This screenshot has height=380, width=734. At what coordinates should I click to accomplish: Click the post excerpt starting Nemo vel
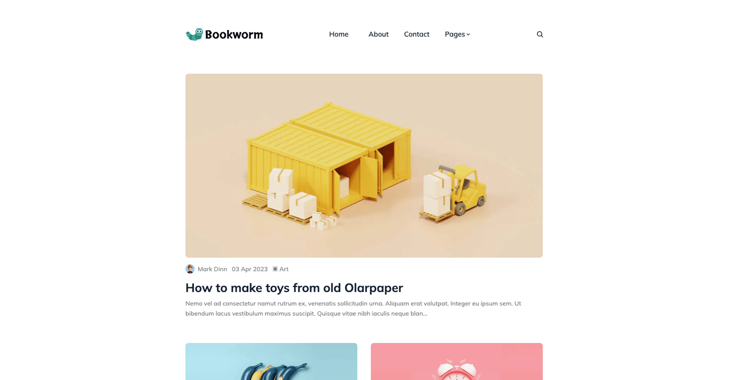tap(353, 308)
